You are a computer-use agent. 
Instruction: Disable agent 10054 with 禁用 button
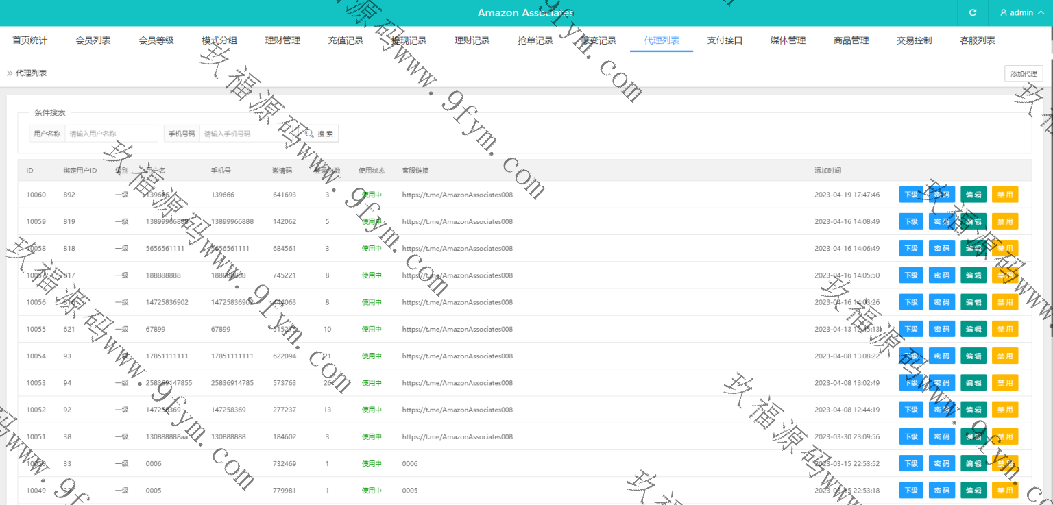pyautogui.click(x=1004, y=356)
